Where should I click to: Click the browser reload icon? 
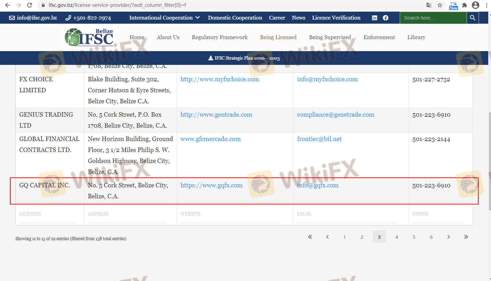[x=30, y=5]
